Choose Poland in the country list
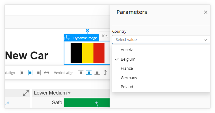This screenshot has width=215, height=113. click(x=161, y=87)
